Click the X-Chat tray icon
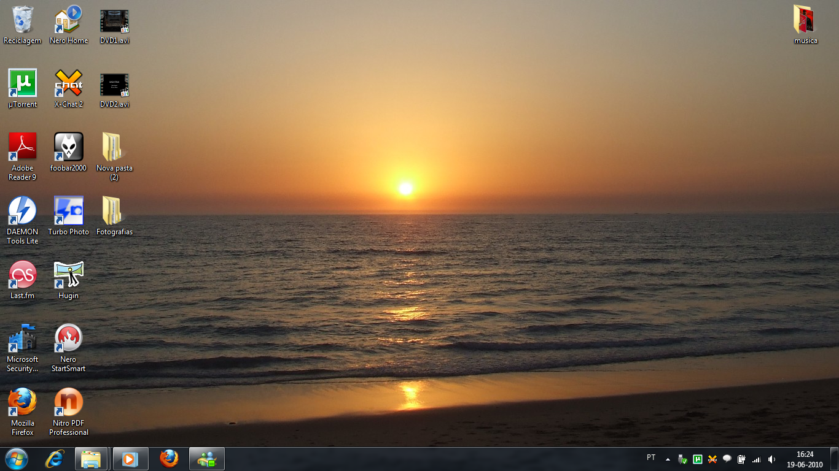This screenshot has width=839, height=471. [712, 459]
